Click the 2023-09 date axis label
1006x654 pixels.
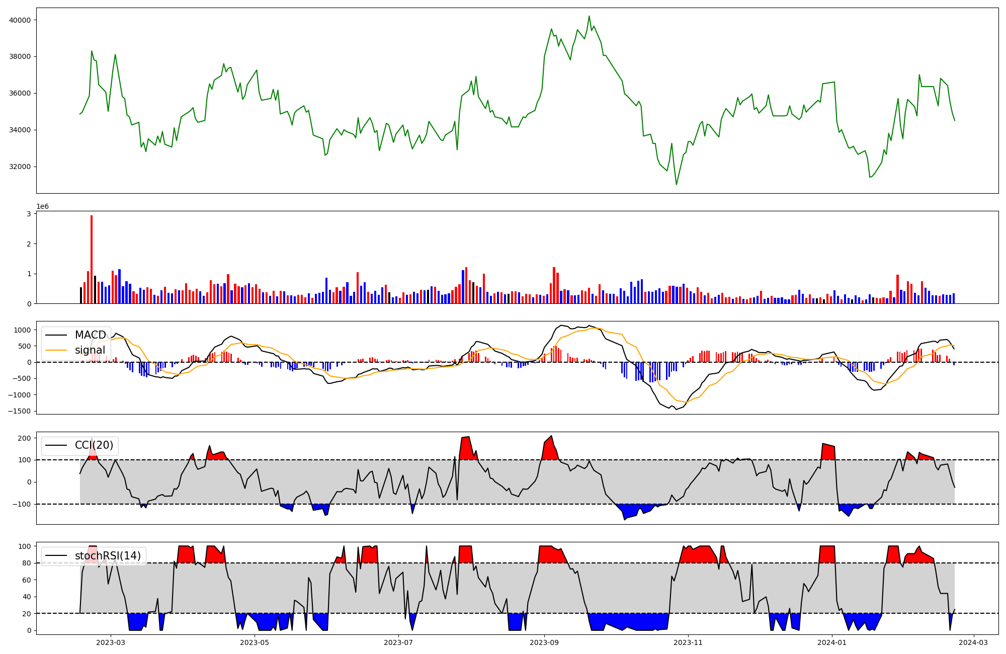(x=544, y=642)
